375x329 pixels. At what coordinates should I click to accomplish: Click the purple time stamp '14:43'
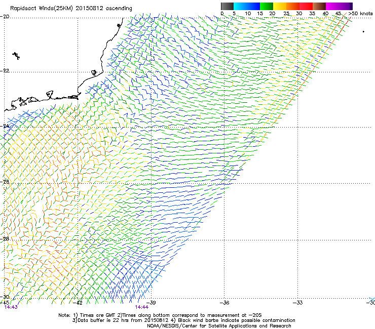click(x=11, y=307)
